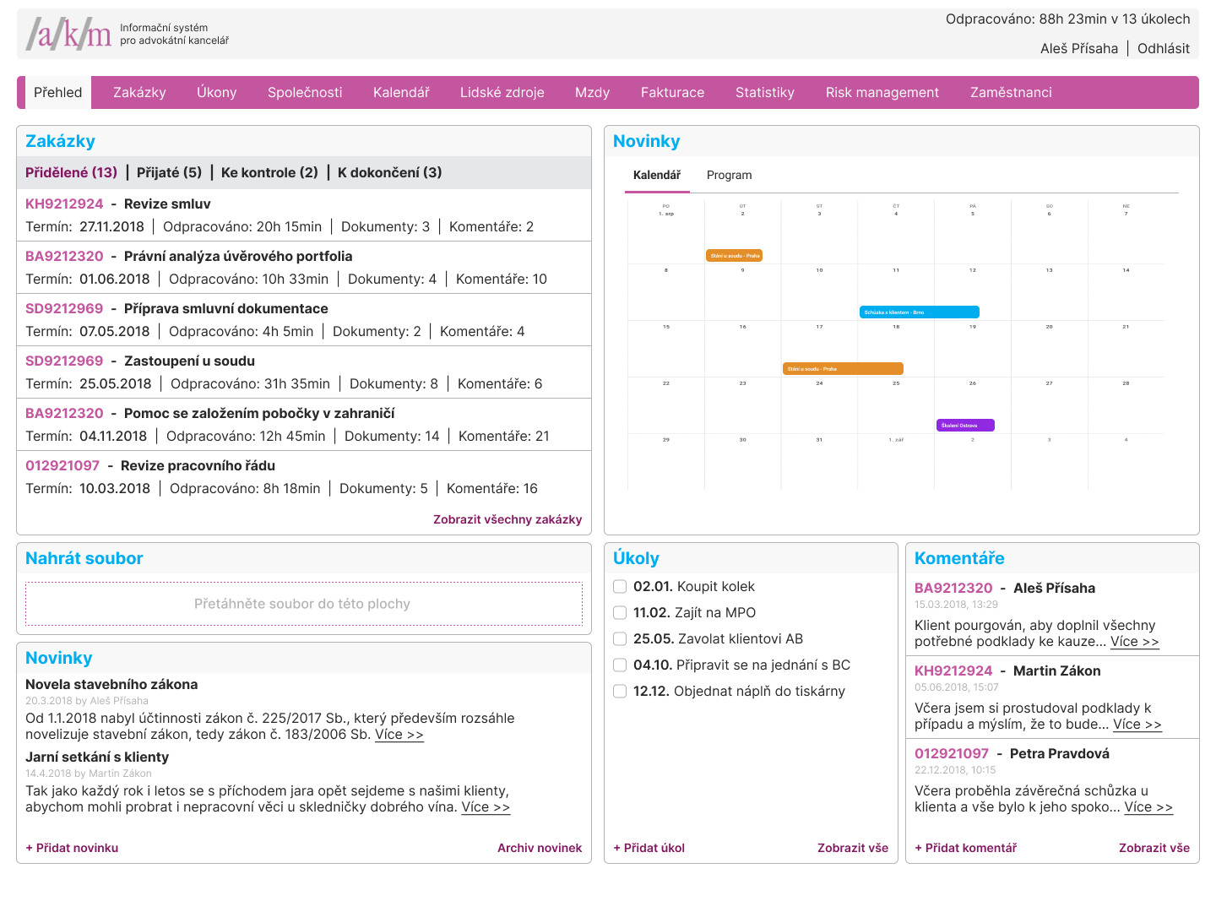The width and height of the screenshot is (1216, 912).
Task: Click Zobrazit vše under Úkoly
Action: (853, 848)
